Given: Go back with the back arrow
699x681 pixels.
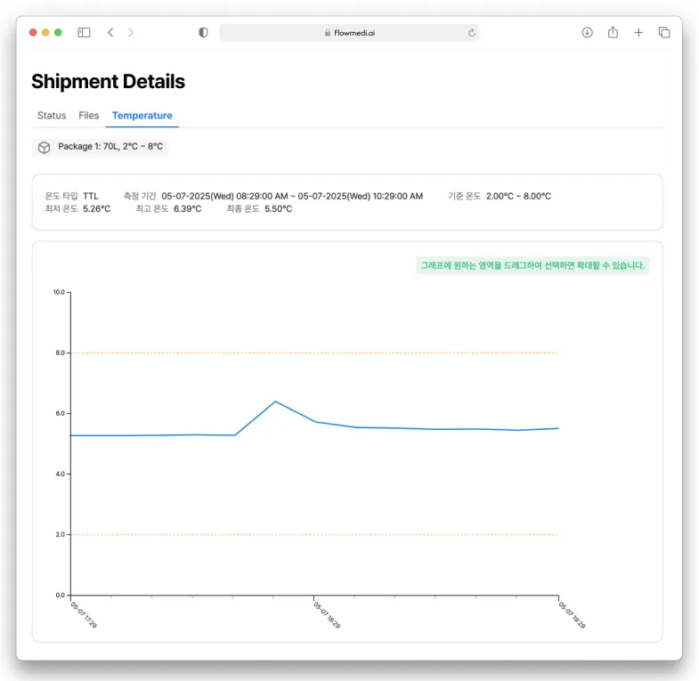Looking at the screenshot, I should [110, 32].
